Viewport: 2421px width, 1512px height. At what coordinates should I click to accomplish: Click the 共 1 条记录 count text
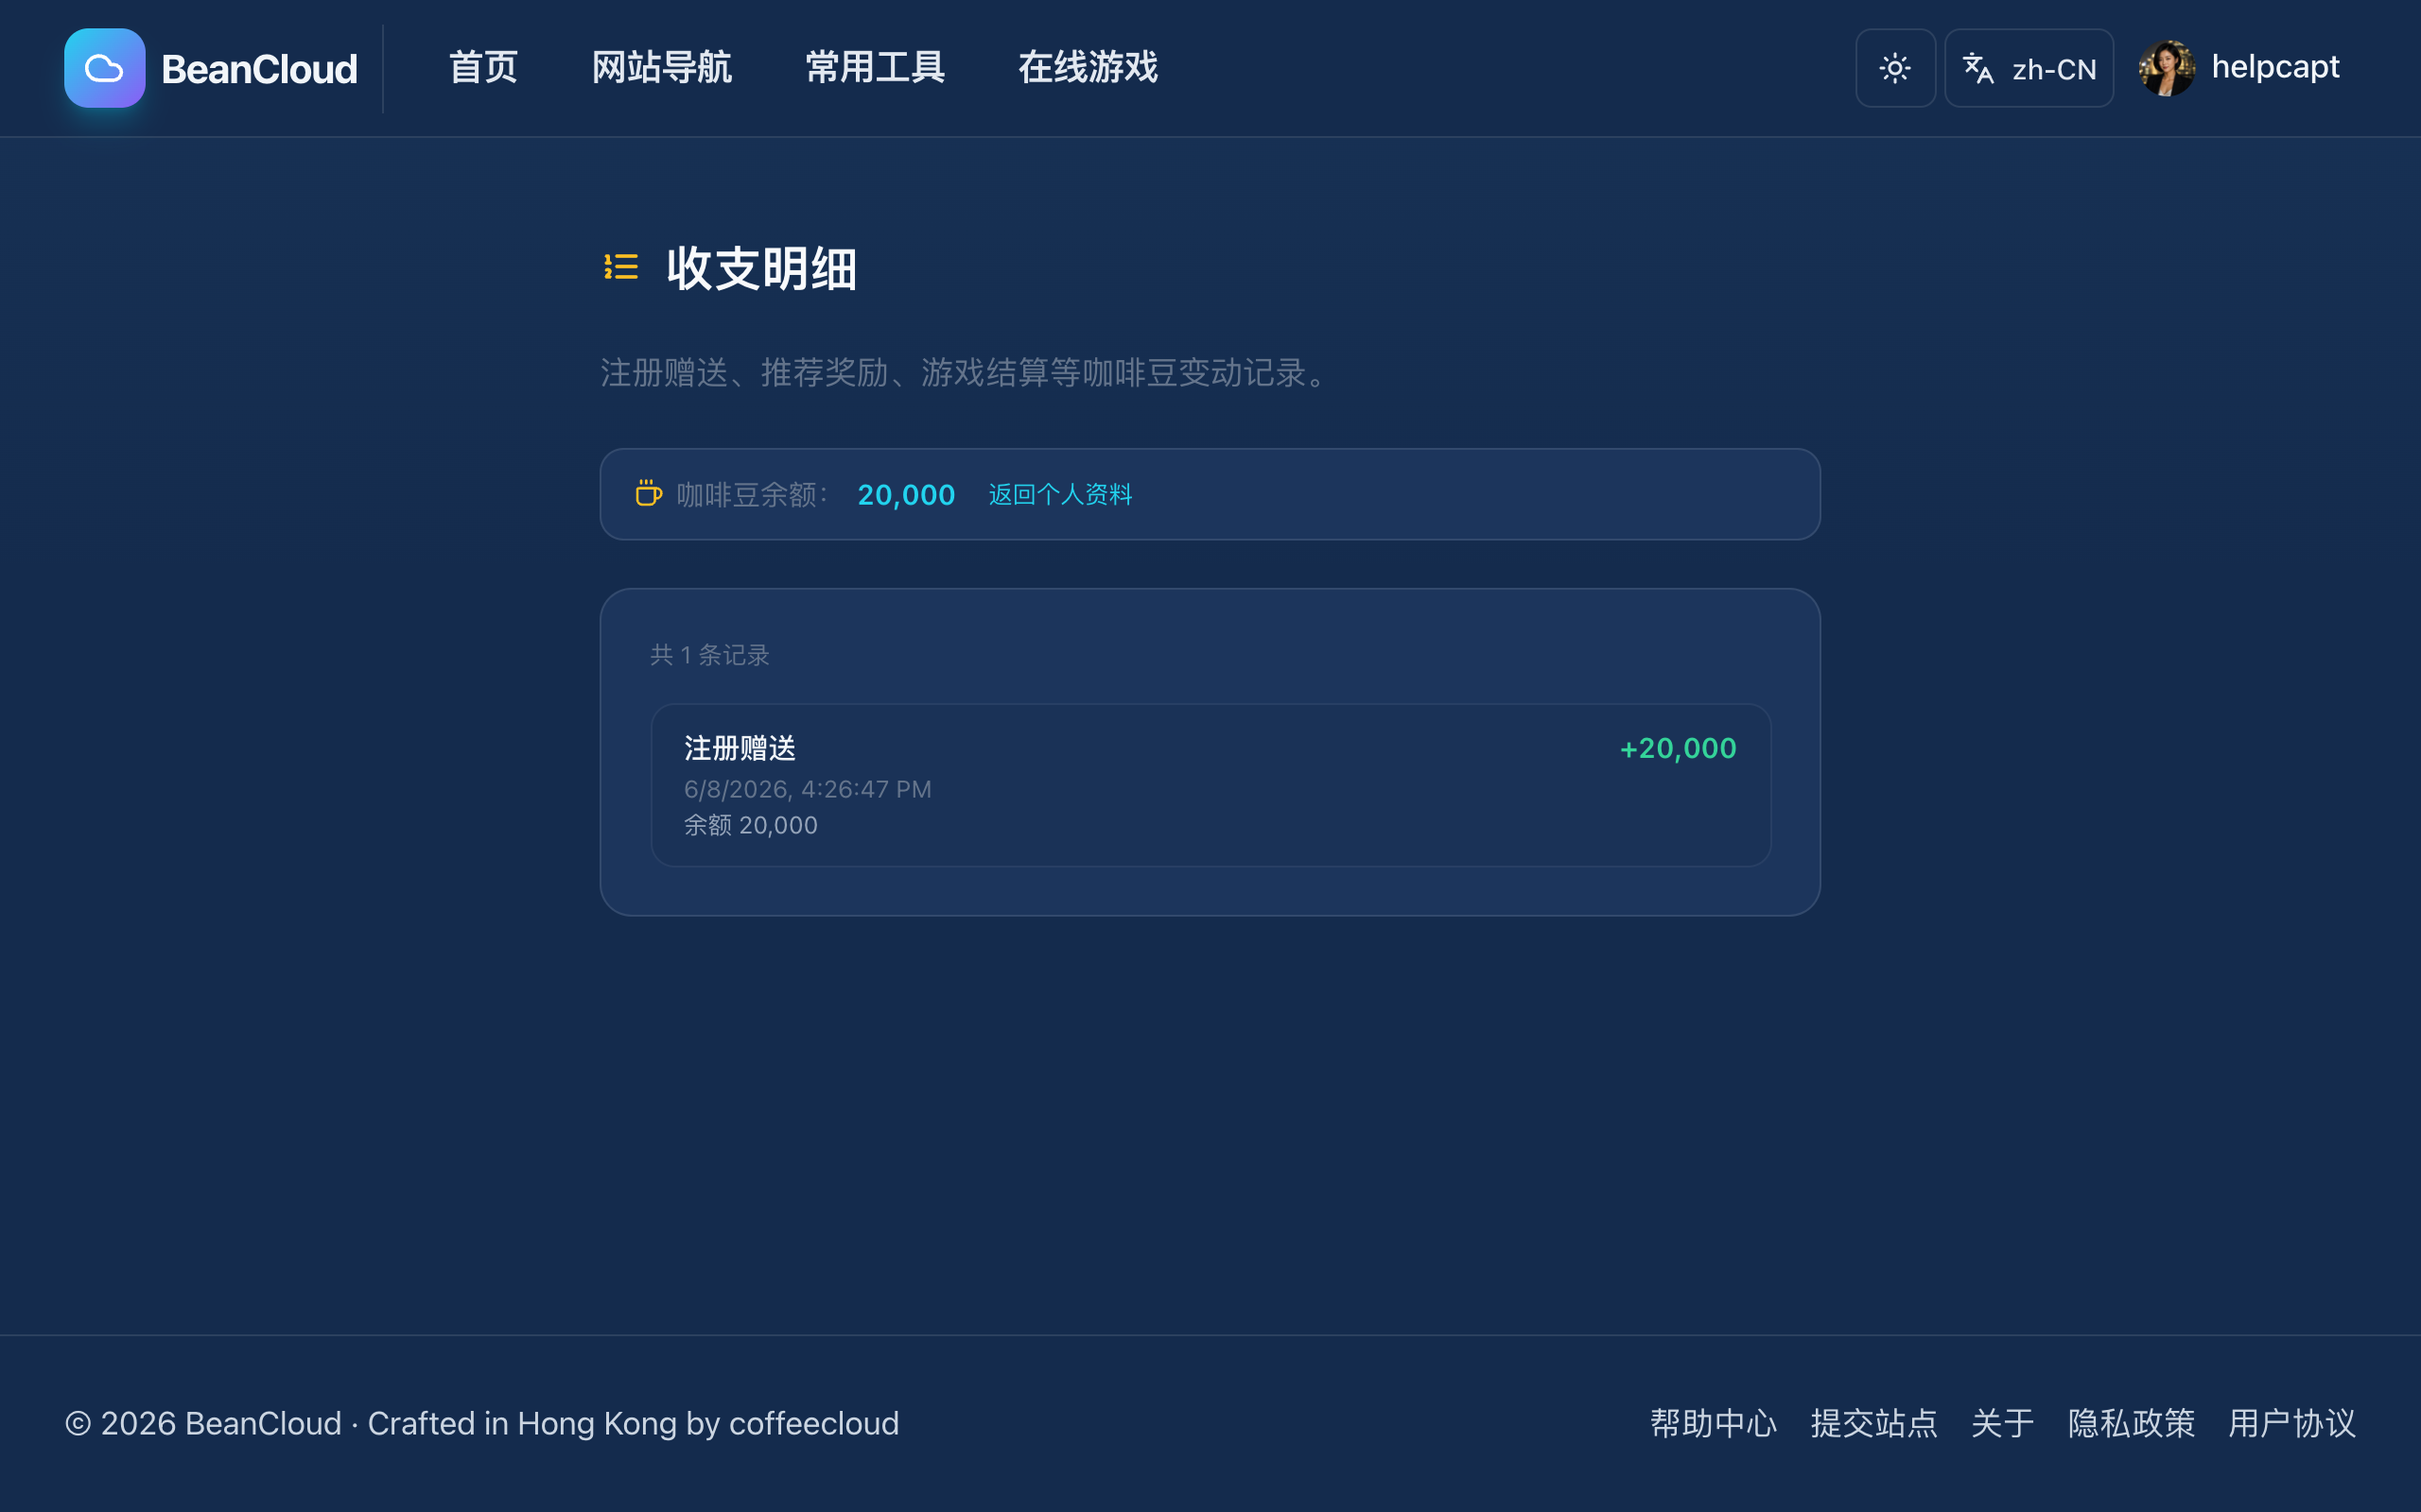pos(709,655)
